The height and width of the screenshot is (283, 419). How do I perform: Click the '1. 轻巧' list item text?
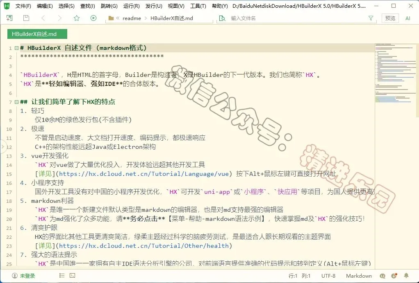(x=32, y=111)
